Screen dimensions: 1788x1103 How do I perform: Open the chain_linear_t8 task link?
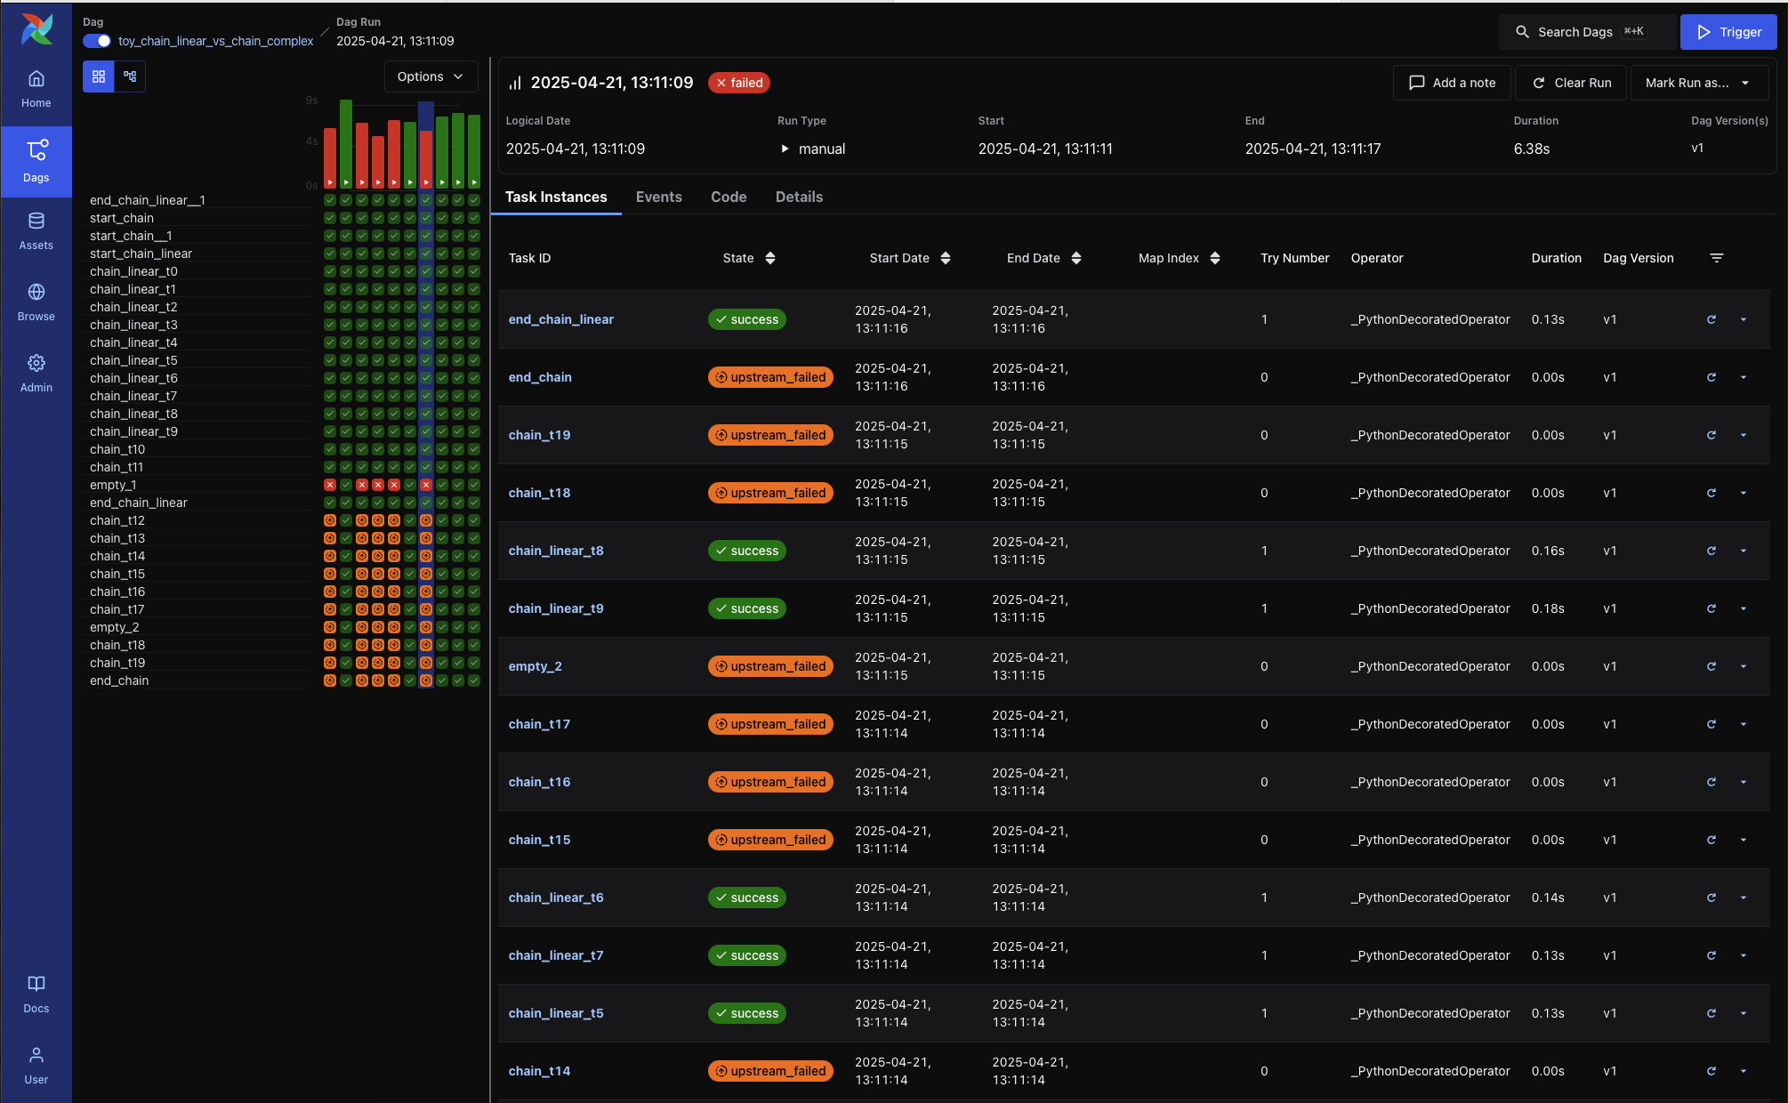(x=555, y=551)
